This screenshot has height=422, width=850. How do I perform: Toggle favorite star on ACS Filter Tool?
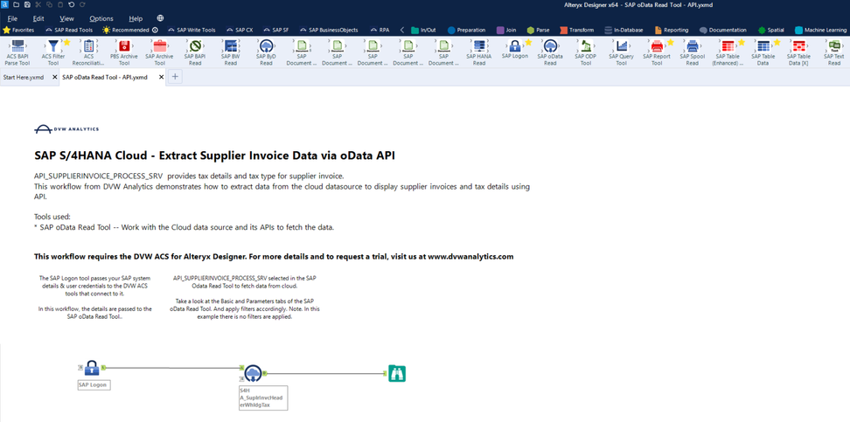point(66,42)
